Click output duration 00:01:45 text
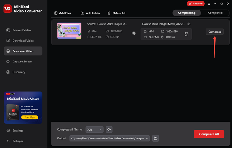 click(x=170, y=37)
